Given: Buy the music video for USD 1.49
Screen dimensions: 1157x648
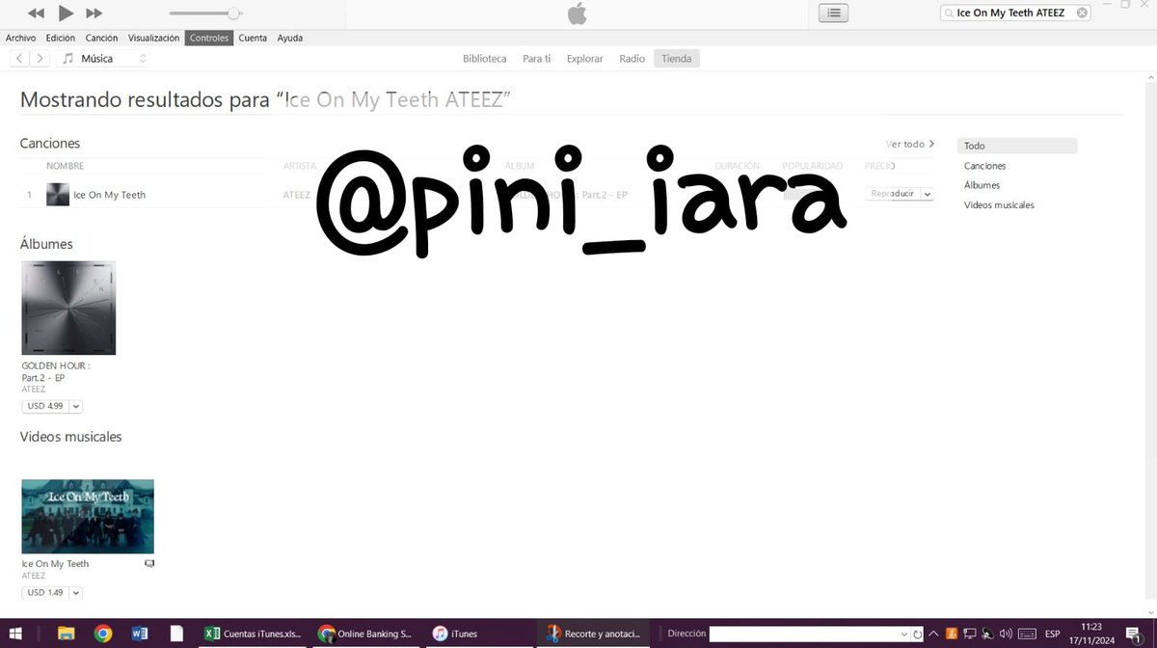Looking at the screenshot, I should click(x=45, y=593).
